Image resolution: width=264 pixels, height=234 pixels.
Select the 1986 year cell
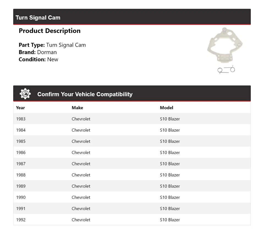[21, 152]
